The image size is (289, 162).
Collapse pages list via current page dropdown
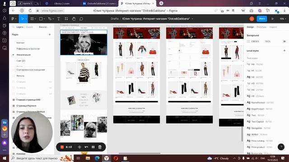coord(45,27)
